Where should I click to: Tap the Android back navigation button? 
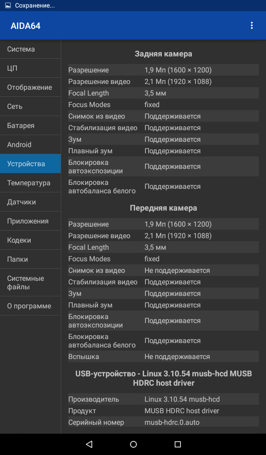(89, 444)
